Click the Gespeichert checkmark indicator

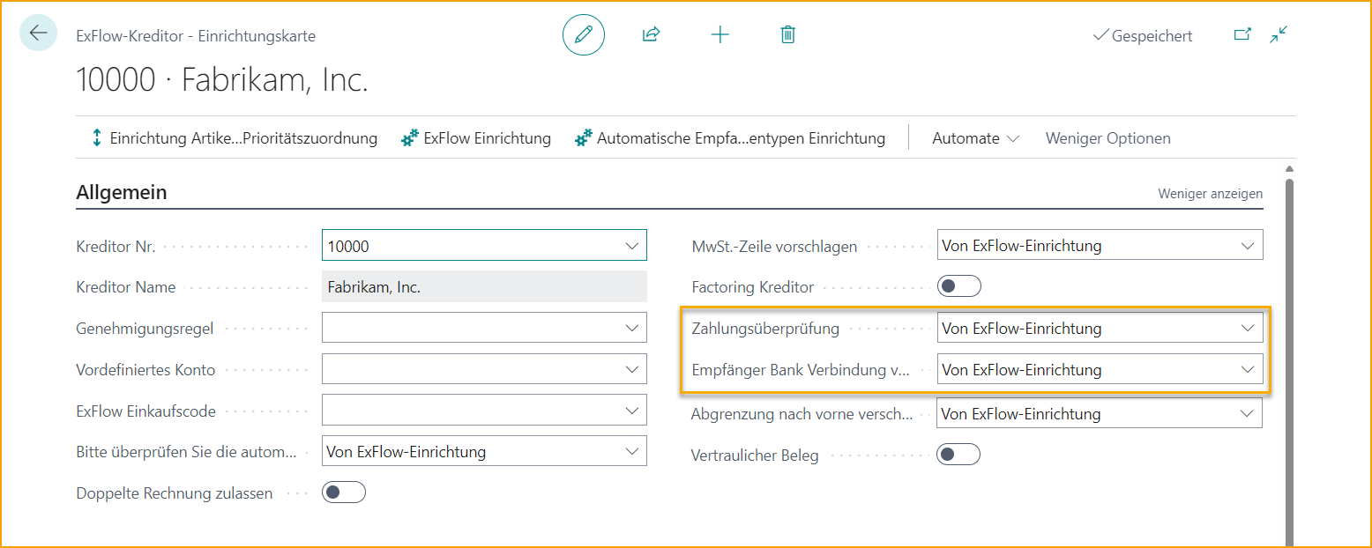(1143, 36)
